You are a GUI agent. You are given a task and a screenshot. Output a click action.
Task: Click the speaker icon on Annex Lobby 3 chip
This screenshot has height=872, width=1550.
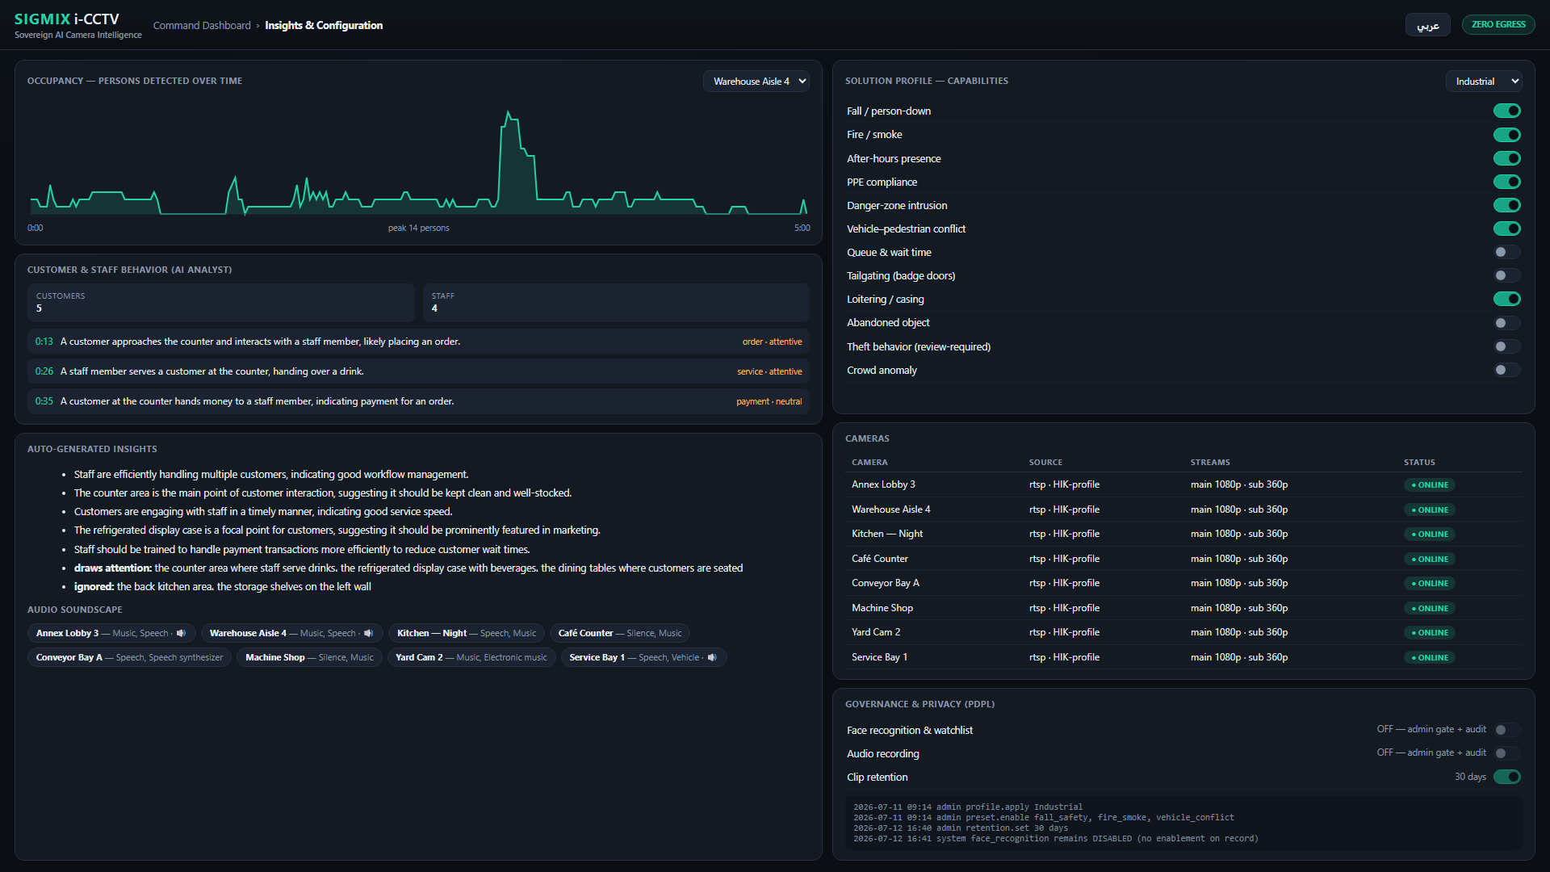coord(182,634)
